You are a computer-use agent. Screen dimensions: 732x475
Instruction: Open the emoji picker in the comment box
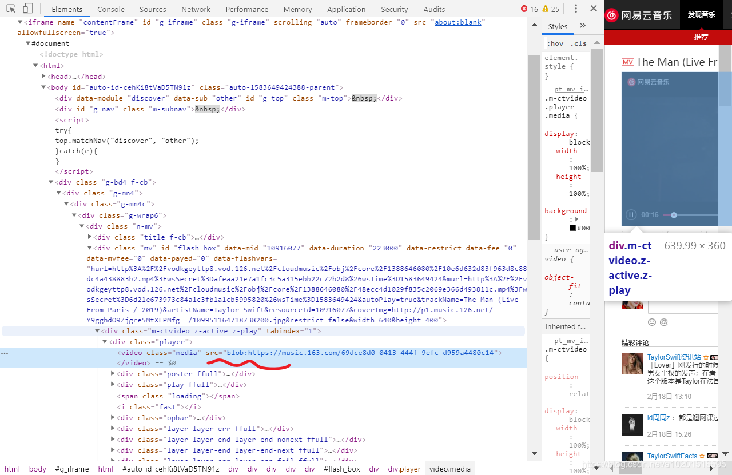click(652, 322)
